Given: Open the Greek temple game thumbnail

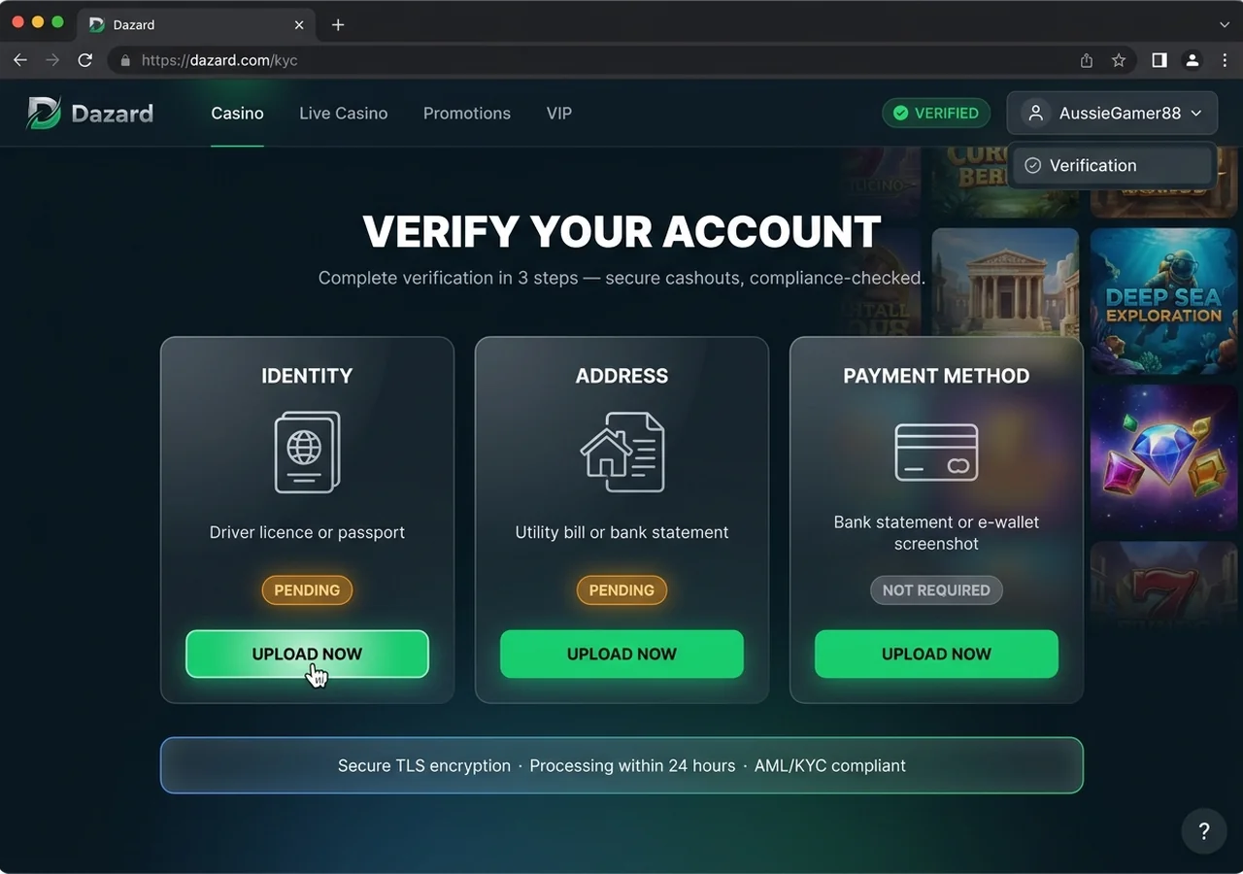Looking at the screenshot, I should click(1005, 283).
